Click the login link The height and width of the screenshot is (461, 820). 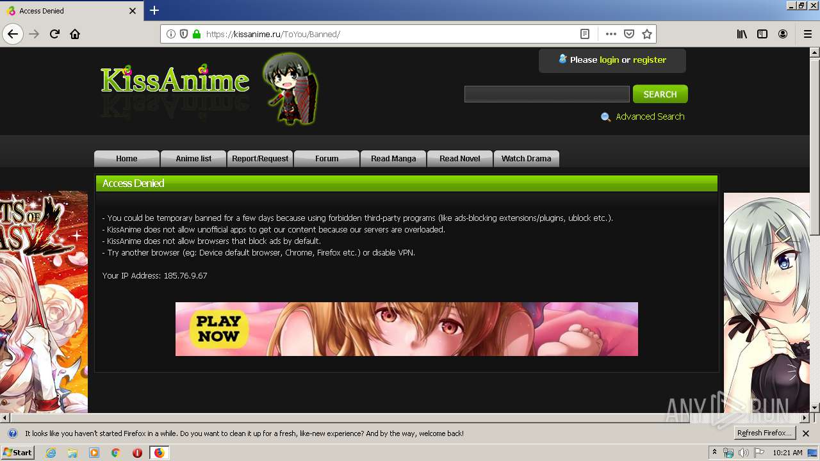[609, 60]
